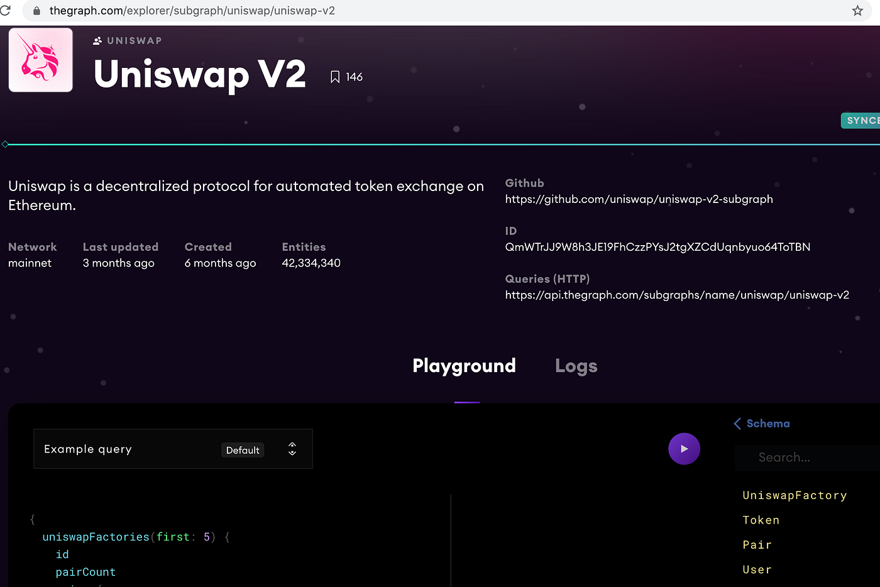Select the Token schema type
The image size is (880, 587).
coord(761,520)
